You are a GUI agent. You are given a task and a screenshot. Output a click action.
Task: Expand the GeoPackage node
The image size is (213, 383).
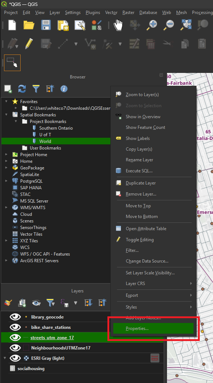pyautogui.click(x=6, y=168)
